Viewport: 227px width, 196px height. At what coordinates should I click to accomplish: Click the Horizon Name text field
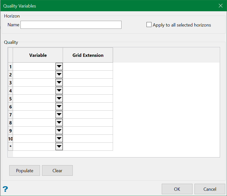pos(71,25)
